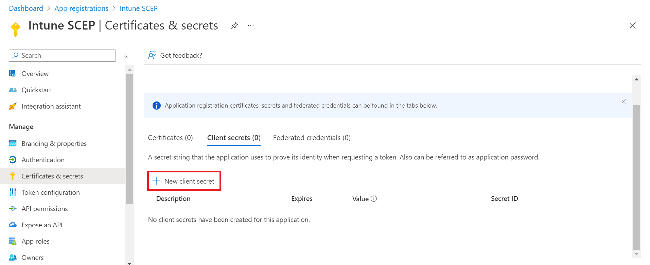Image resolution: width=650 pixels, height=265 pixels.
Task: Switch to the Certificates (0) tab
Action: pyautogui.click(x=170, y=138)
